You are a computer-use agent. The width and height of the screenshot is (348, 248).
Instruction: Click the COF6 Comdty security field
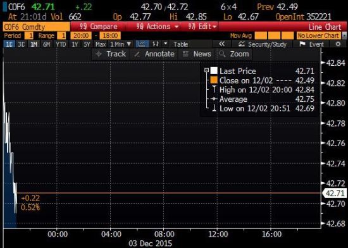pos(36,27)
